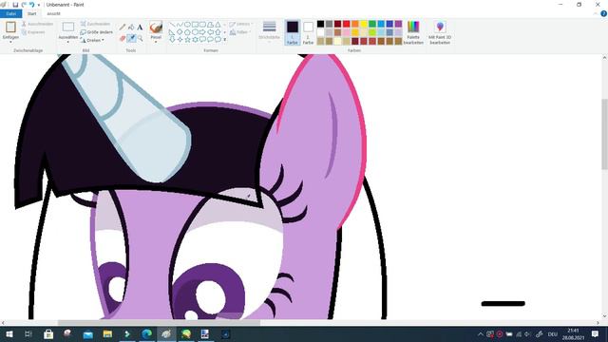Activate Farbe 1 foreground color
This screenshot has height=342, width=608.
coord(293,32)
